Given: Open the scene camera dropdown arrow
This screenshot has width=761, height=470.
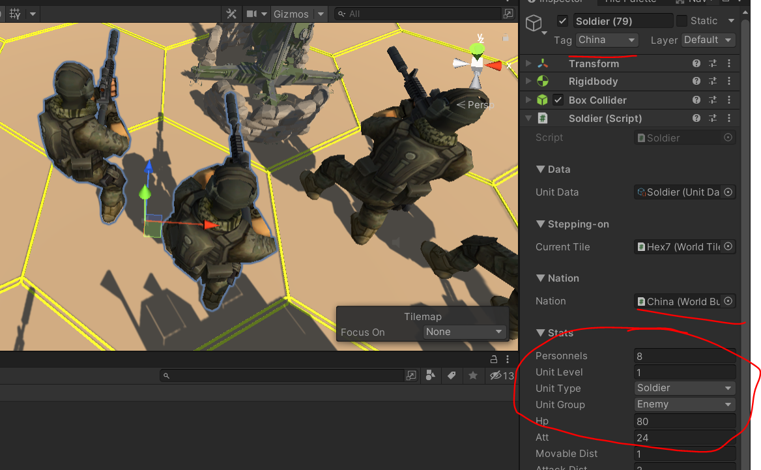Looking at the screenshot, I should click(264, 14).
